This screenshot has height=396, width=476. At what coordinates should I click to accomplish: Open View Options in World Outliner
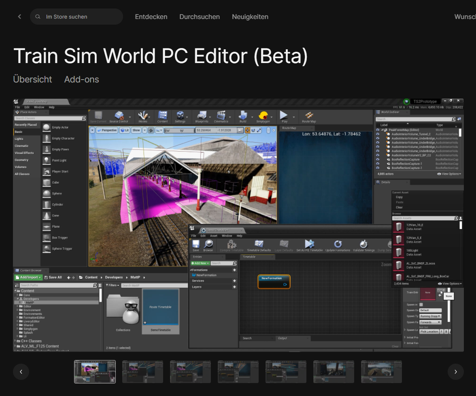pyautogui.click(x=449, y=174)
